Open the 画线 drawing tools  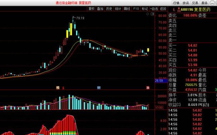127,9
